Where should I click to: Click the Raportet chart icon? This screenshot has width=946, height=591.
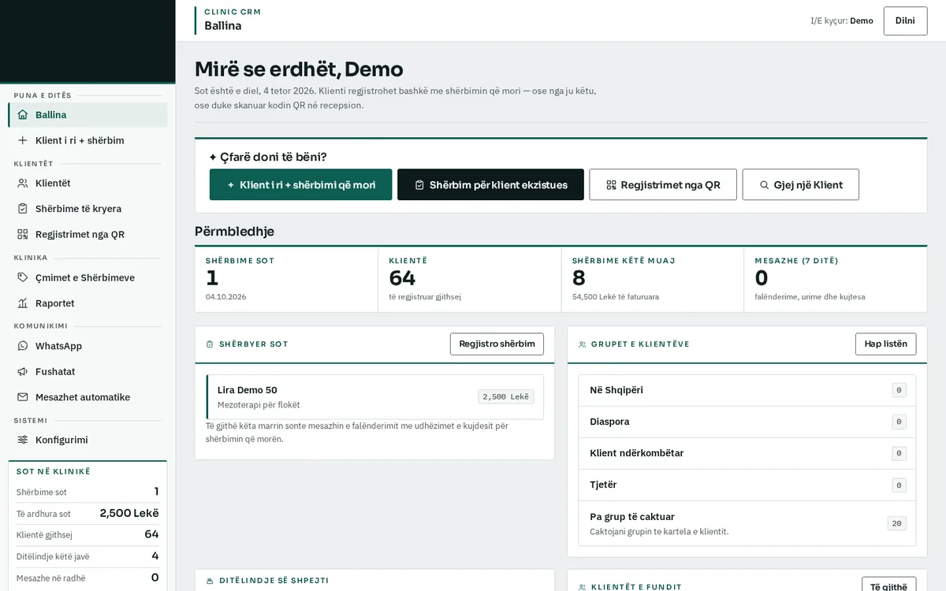tap(22, 303)
